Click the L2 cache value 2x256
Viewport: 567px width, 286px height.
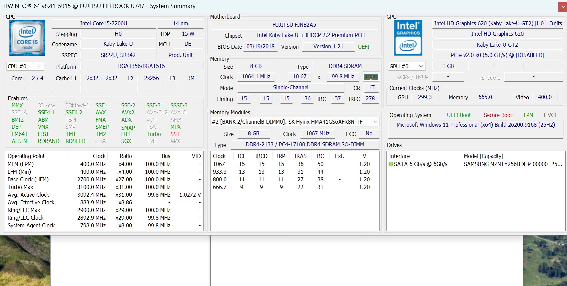152,78
